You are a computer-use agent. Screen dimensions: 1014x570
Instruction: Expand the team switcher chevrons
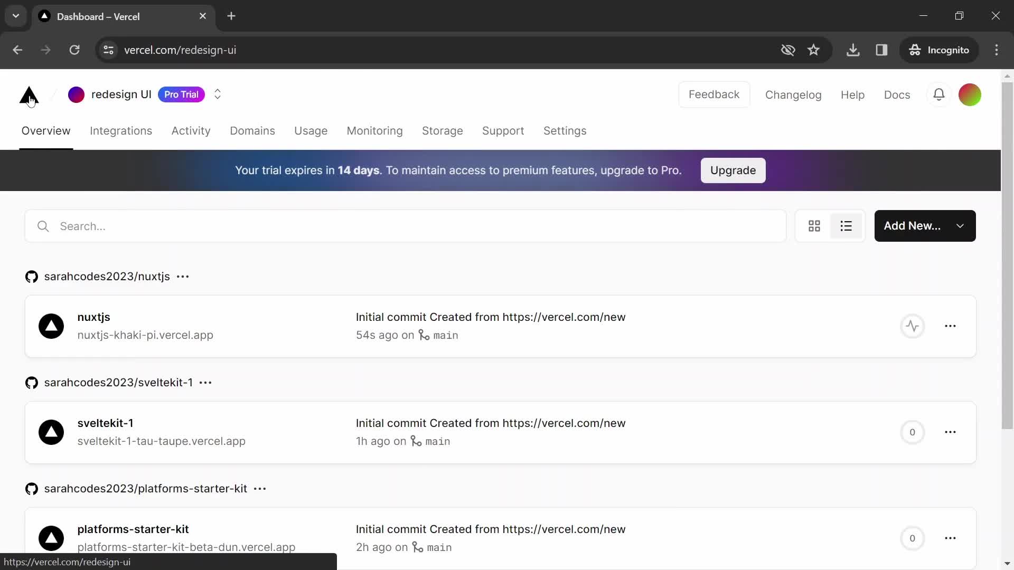tap(218, 94)
